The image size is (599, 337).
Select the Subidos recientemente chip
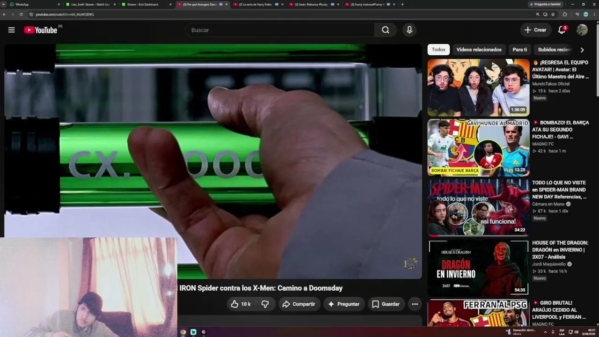click(554, 50)
